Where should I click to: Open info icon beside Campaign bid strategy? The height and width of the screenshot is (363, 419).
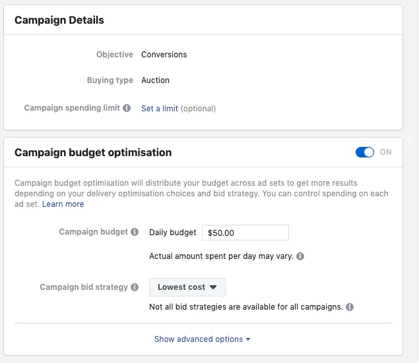click(135, 287)
